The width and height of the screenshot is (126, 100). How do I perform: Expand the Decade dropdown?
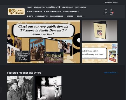[71, 16]
